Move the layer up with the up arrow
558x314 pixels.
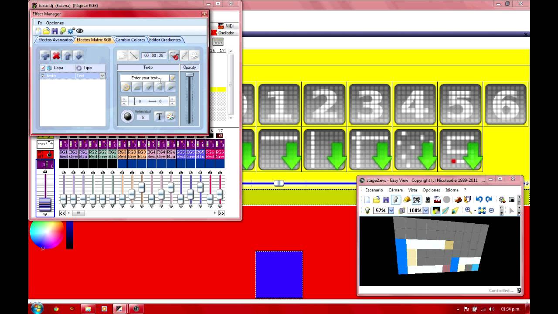67,55
